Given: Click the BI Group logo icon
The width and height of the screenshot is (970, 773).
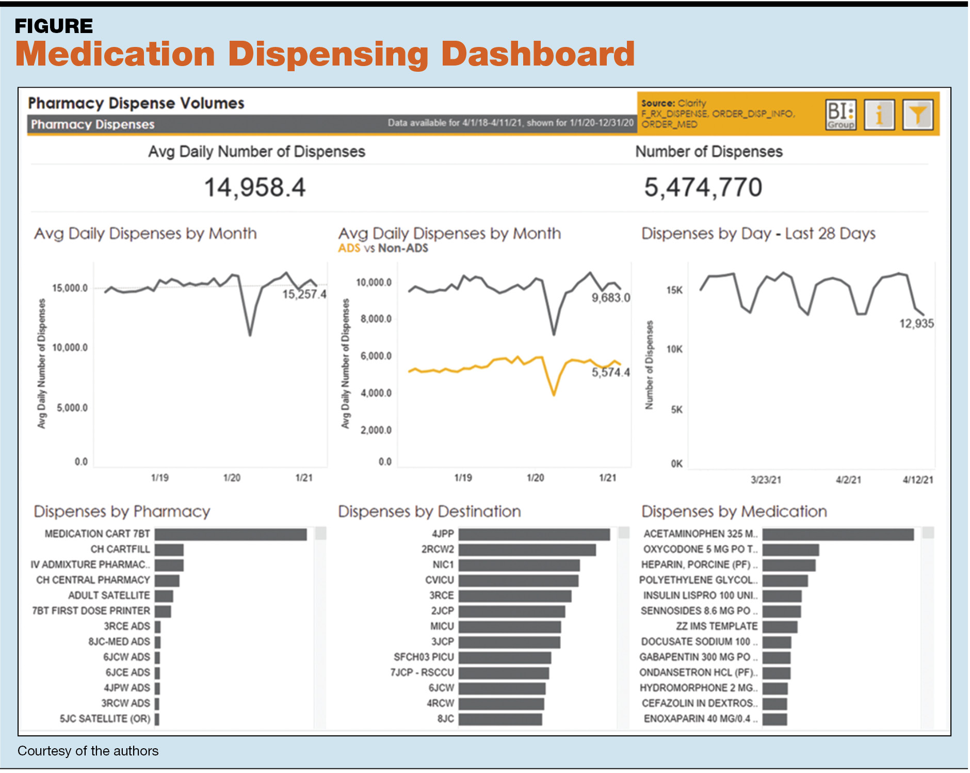Looking at the screenshot, I should coord(840,115).
